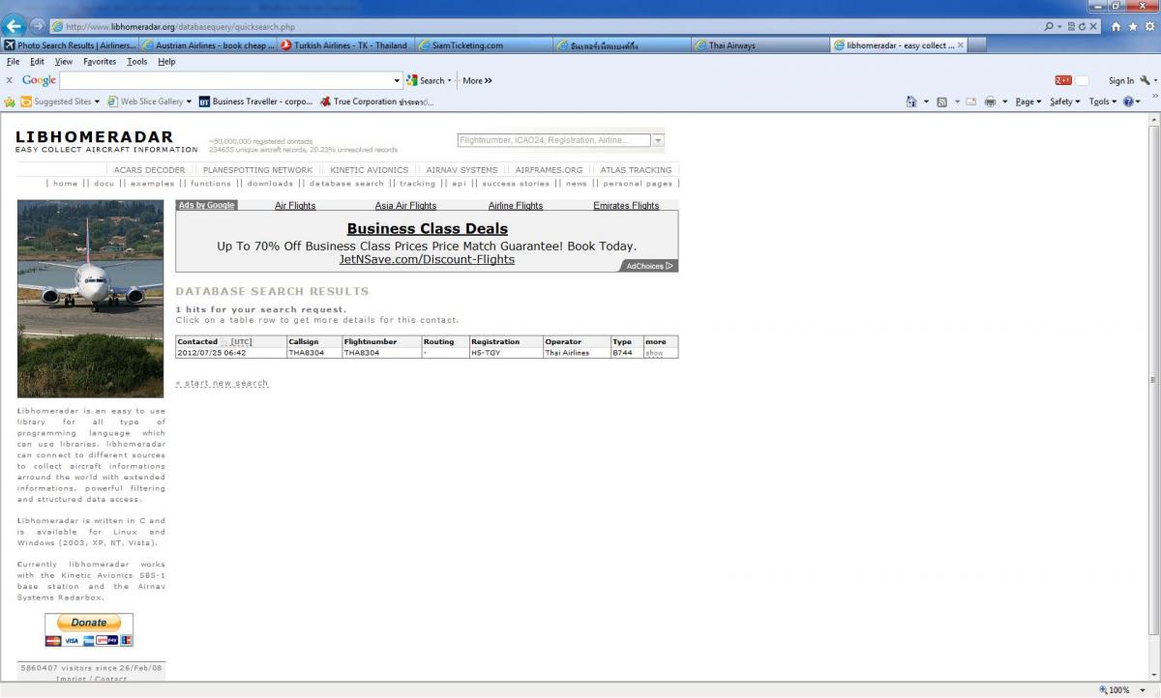
Task: Click the aircraft photo on the left sidebar
Action: point(91,299)
